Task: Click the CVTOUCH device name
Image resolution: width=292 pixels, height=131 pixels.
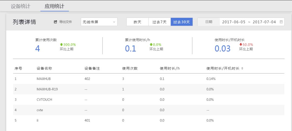Action: coord(44,100)
